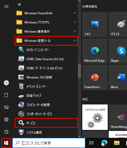The image size is (127, 148).
Task: Open the Settings gear icon
Action: (x=6, y=119)
